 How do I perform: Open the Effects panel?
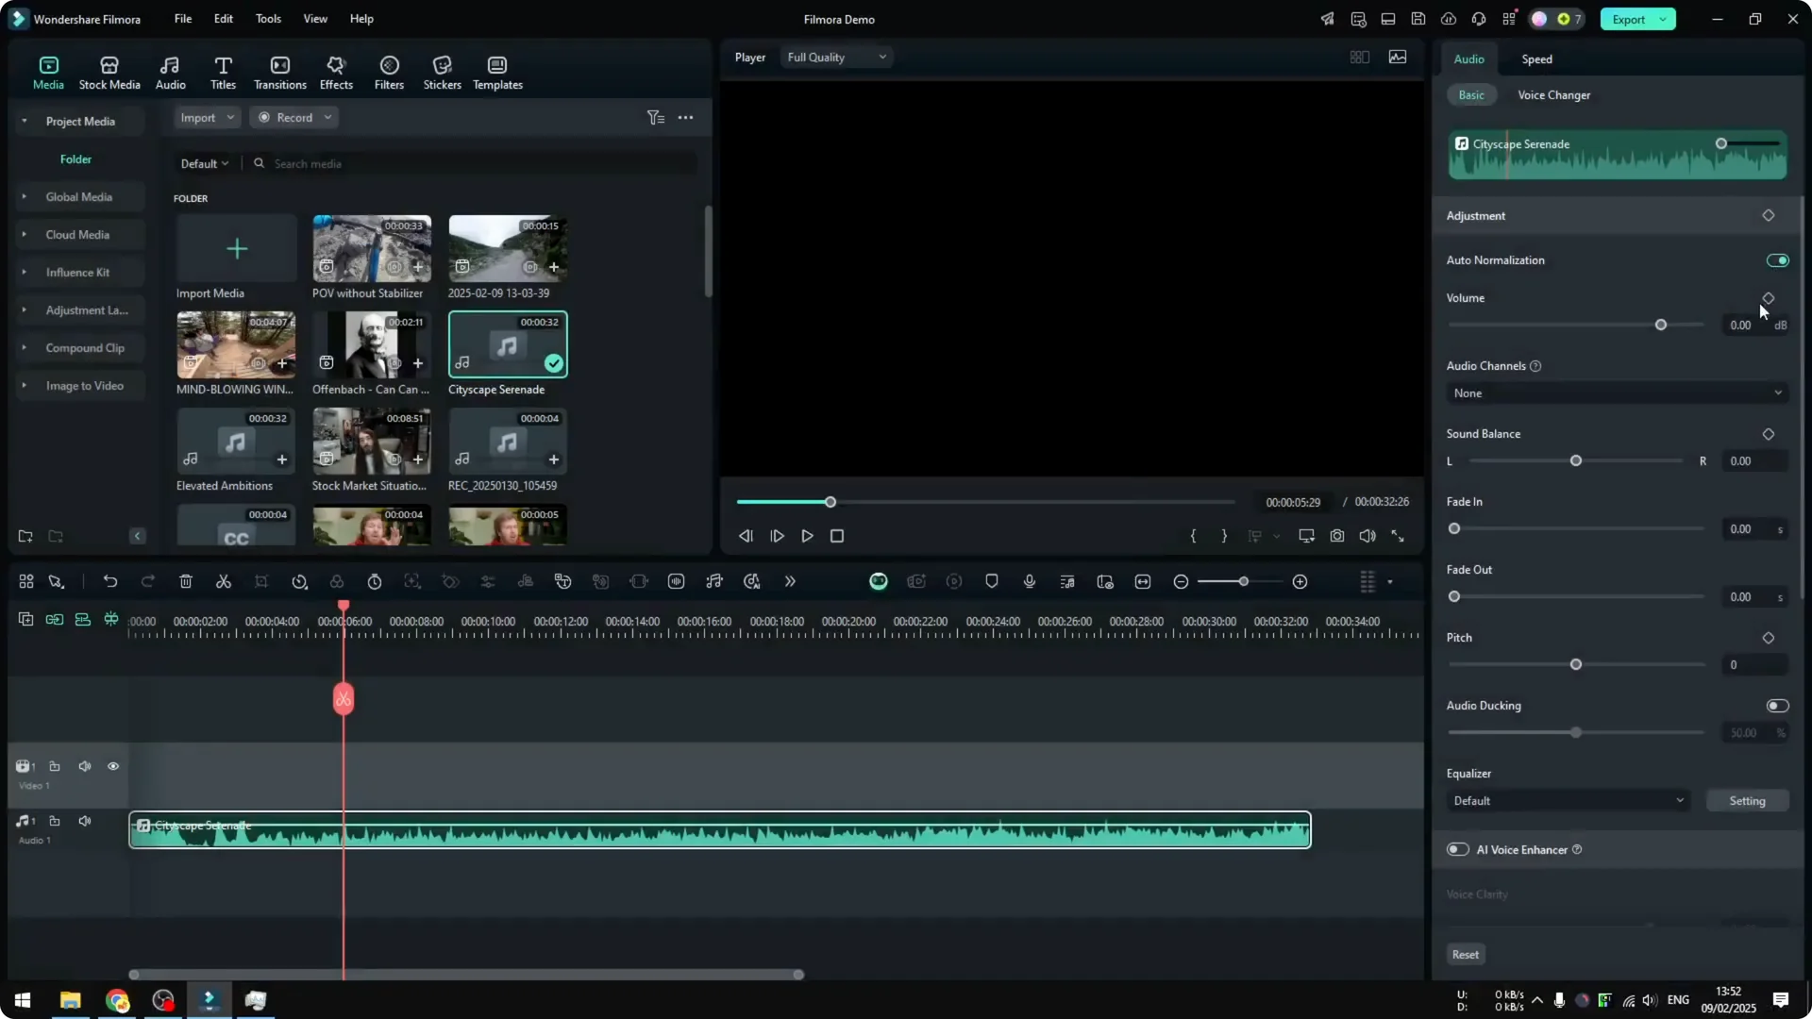[x=336, y=71]
